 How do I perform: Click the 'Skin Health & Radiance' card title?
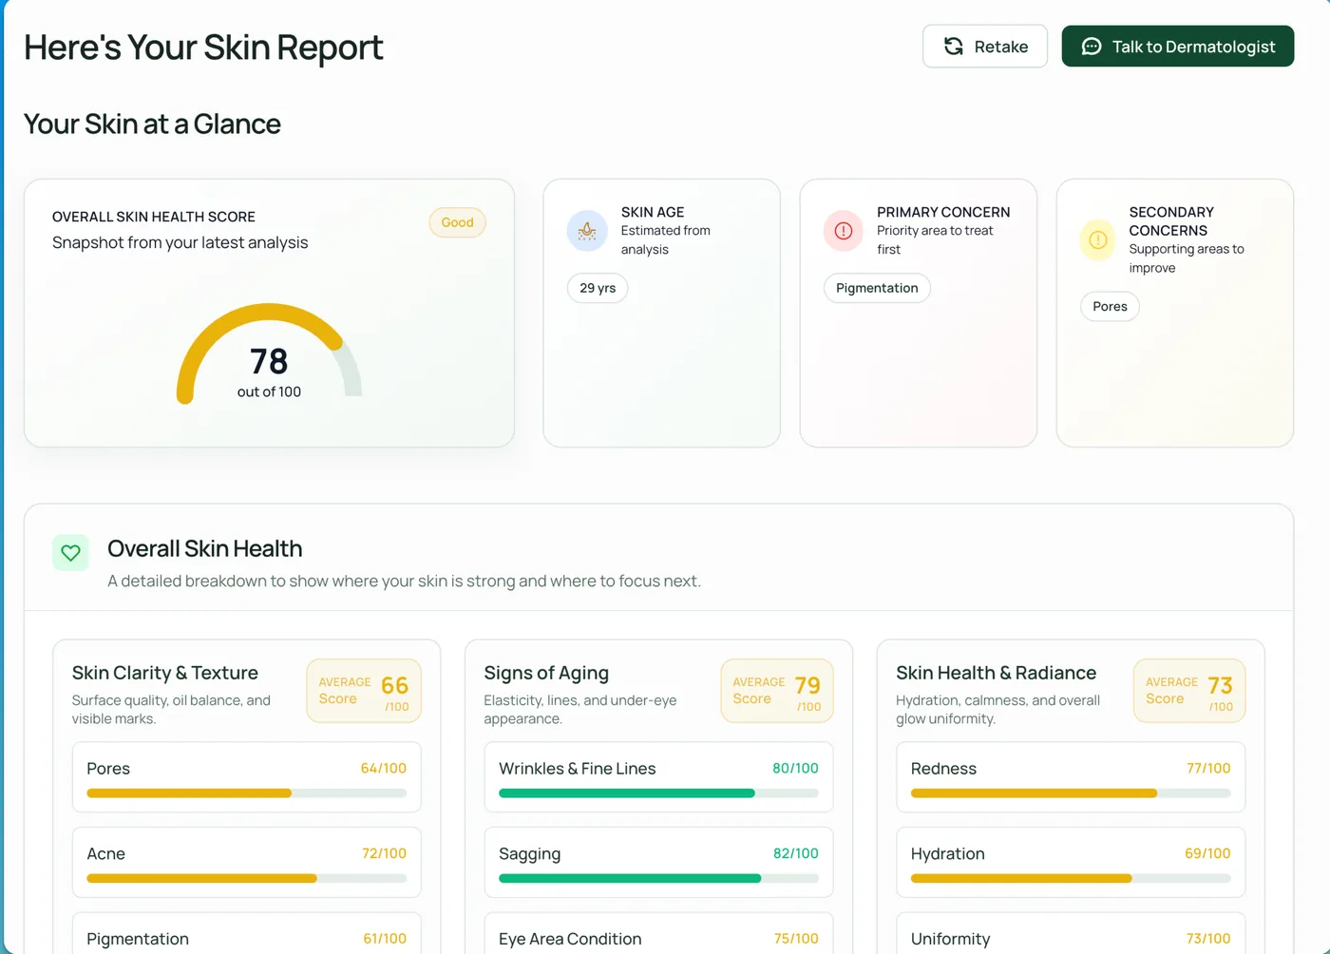click(x=997, y=673)
